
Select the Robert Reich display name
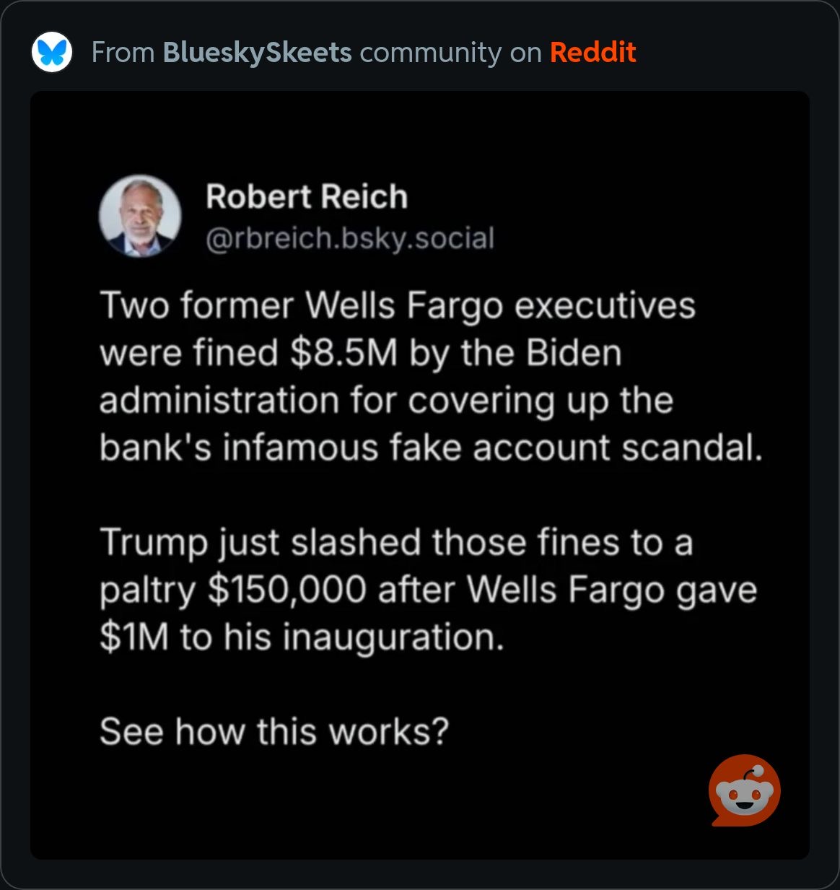[307, 197]
